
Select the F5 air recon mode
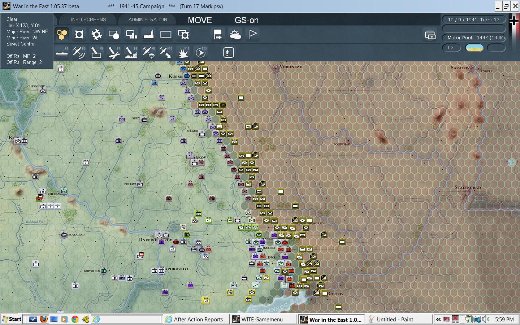pyautogui.click(x=79, y=53)
